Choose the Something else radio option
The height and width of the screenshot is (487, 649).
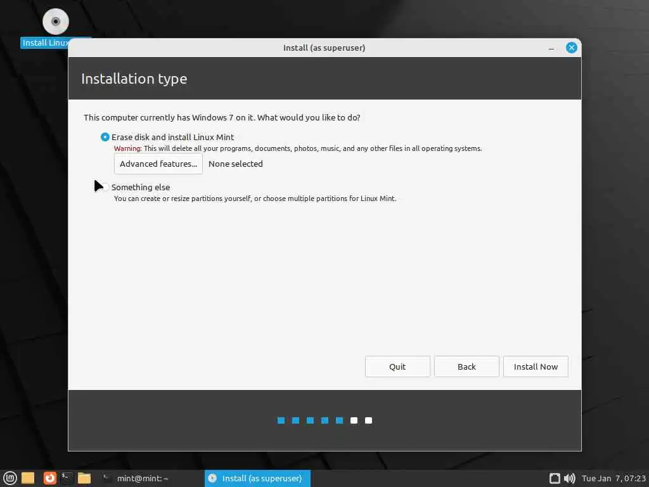pos(105,187)
